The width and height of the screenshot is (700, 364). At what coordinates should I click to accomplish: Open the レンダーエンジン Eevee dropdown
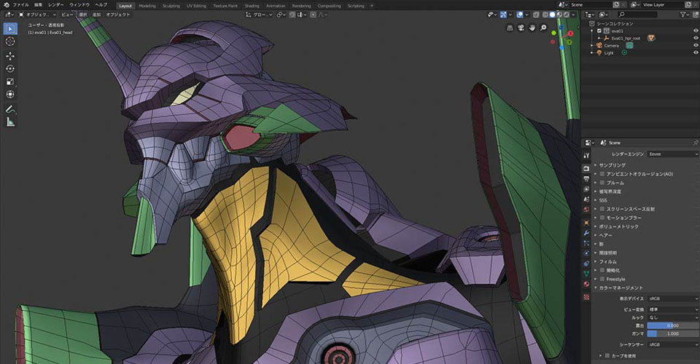(x=673, y=154)
